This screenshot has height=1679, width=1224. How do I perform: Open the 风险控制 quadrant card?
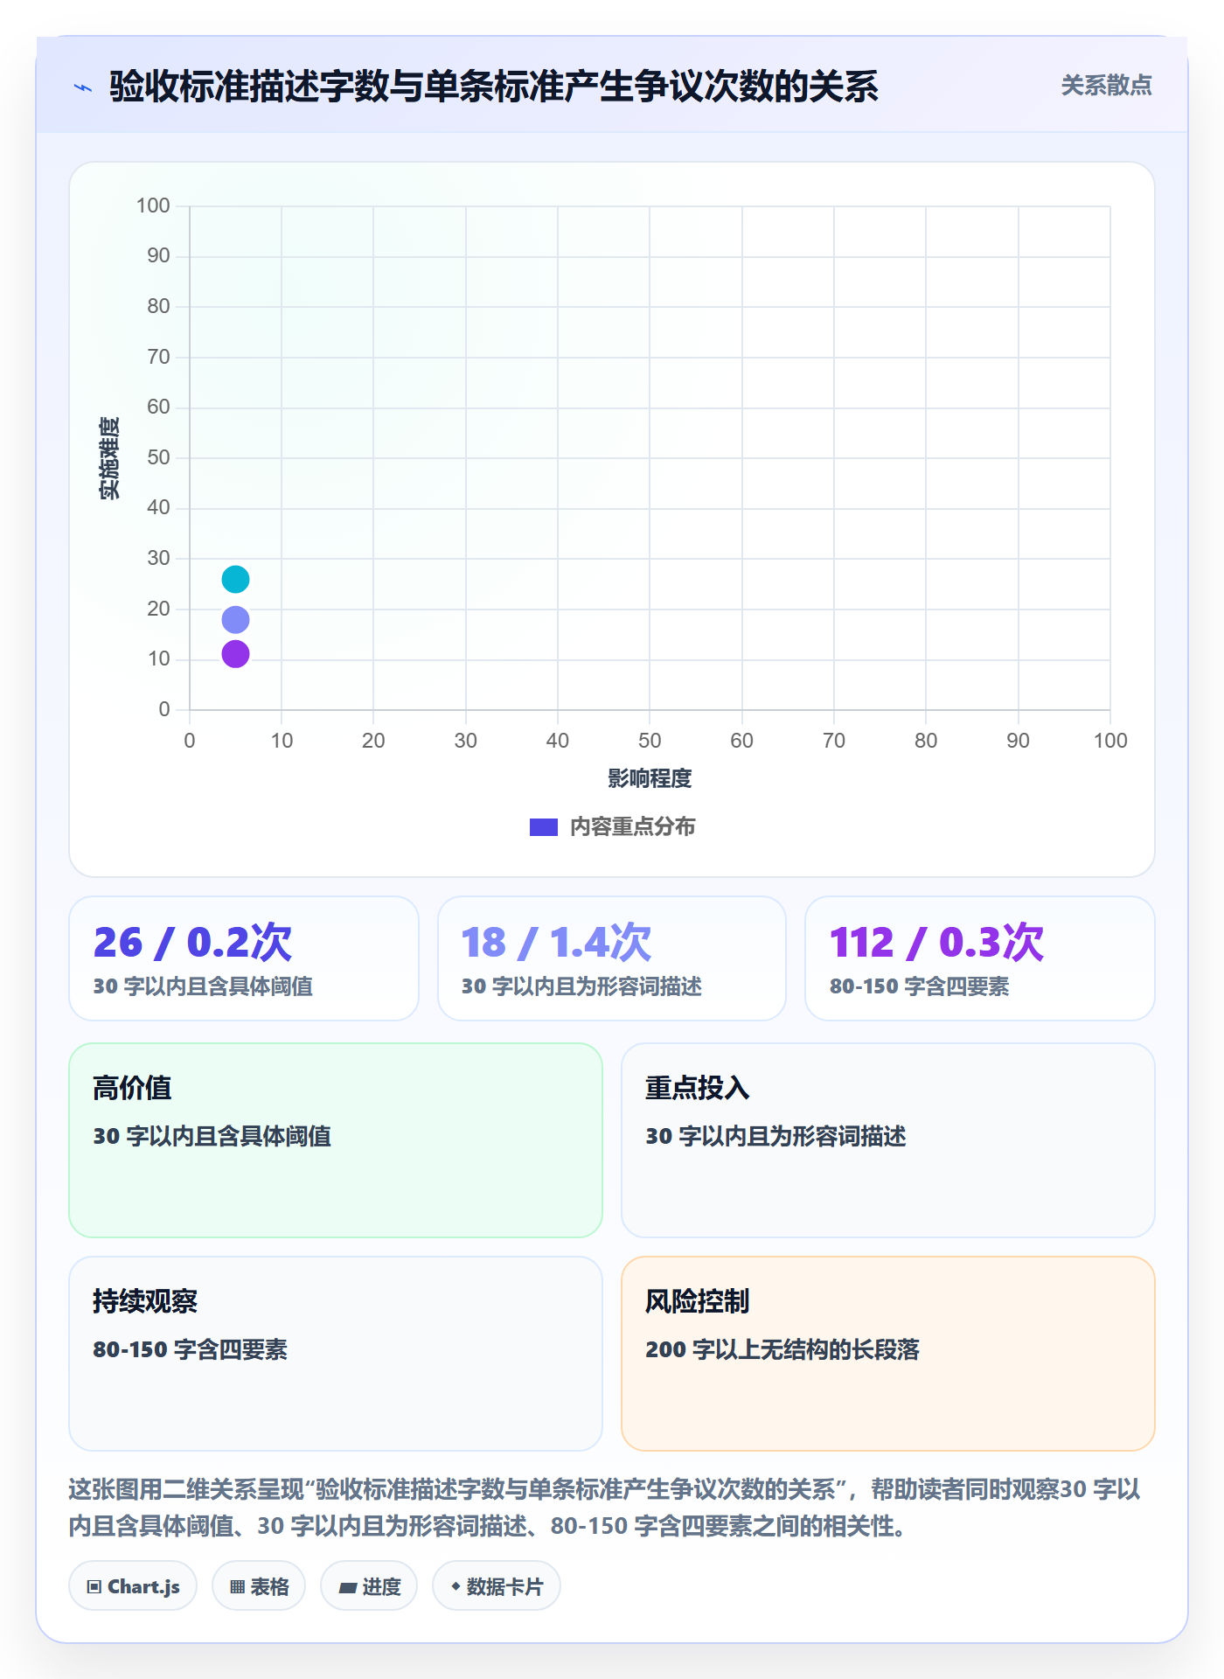888,1354
